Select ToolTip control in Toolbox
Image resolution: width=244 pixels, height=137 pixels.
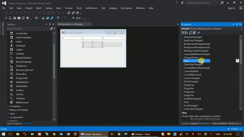pyautogui.click(x=19, y=94)
